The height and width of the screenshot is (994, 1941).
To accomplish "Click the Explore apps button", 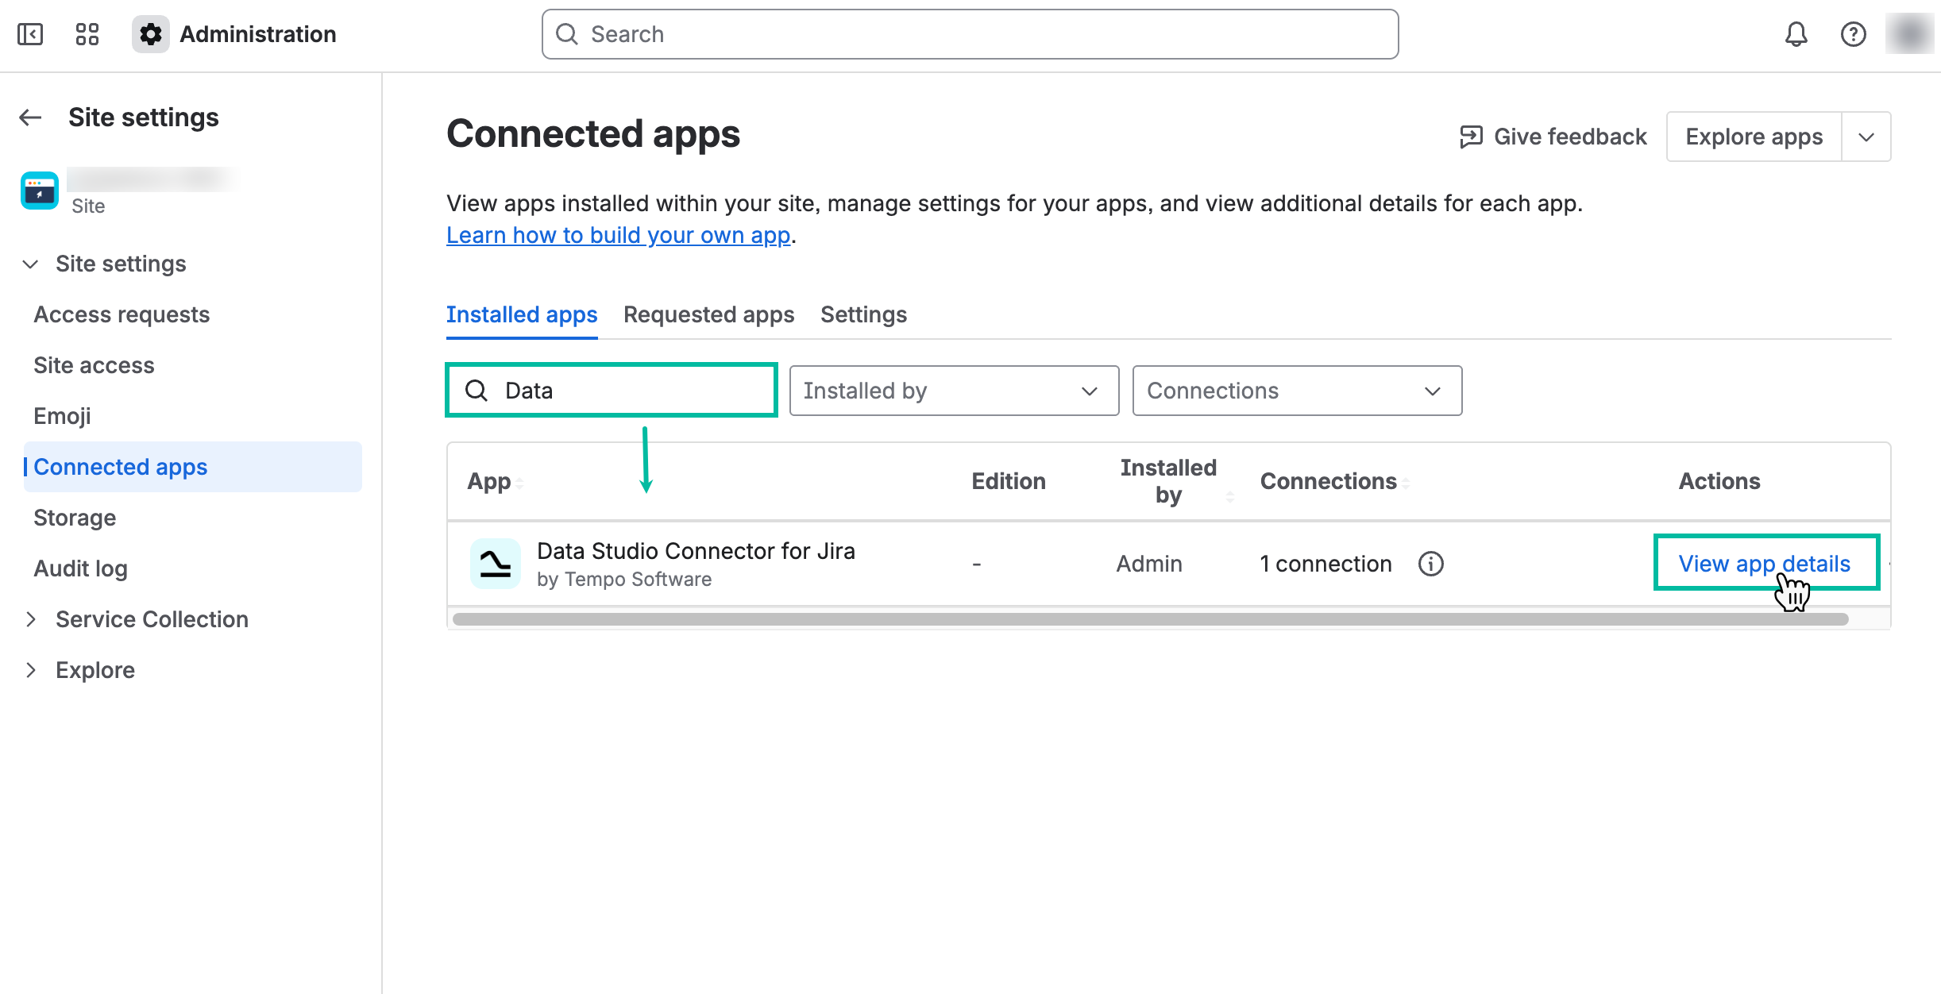I will pyautogui.click(x=1754, y=137).
